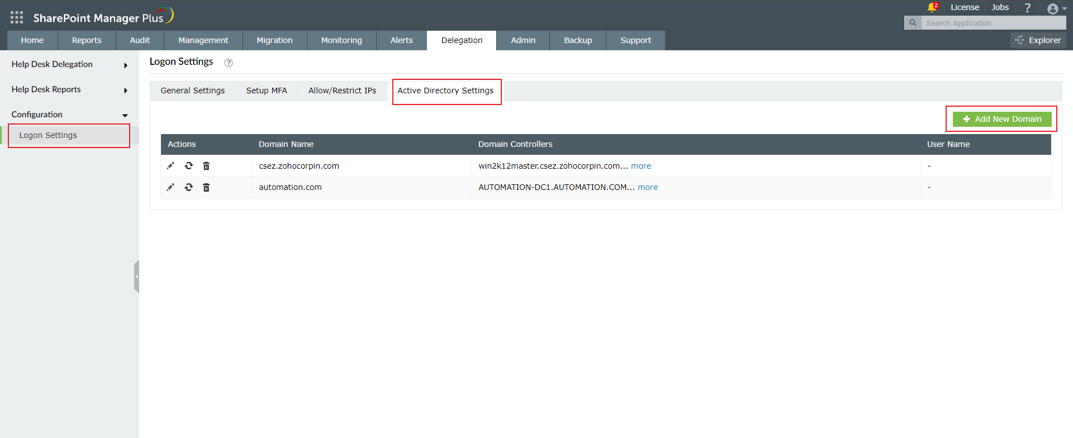Switch to Setup MFA tab
The image size is (1073, 438).
point(267,91)
